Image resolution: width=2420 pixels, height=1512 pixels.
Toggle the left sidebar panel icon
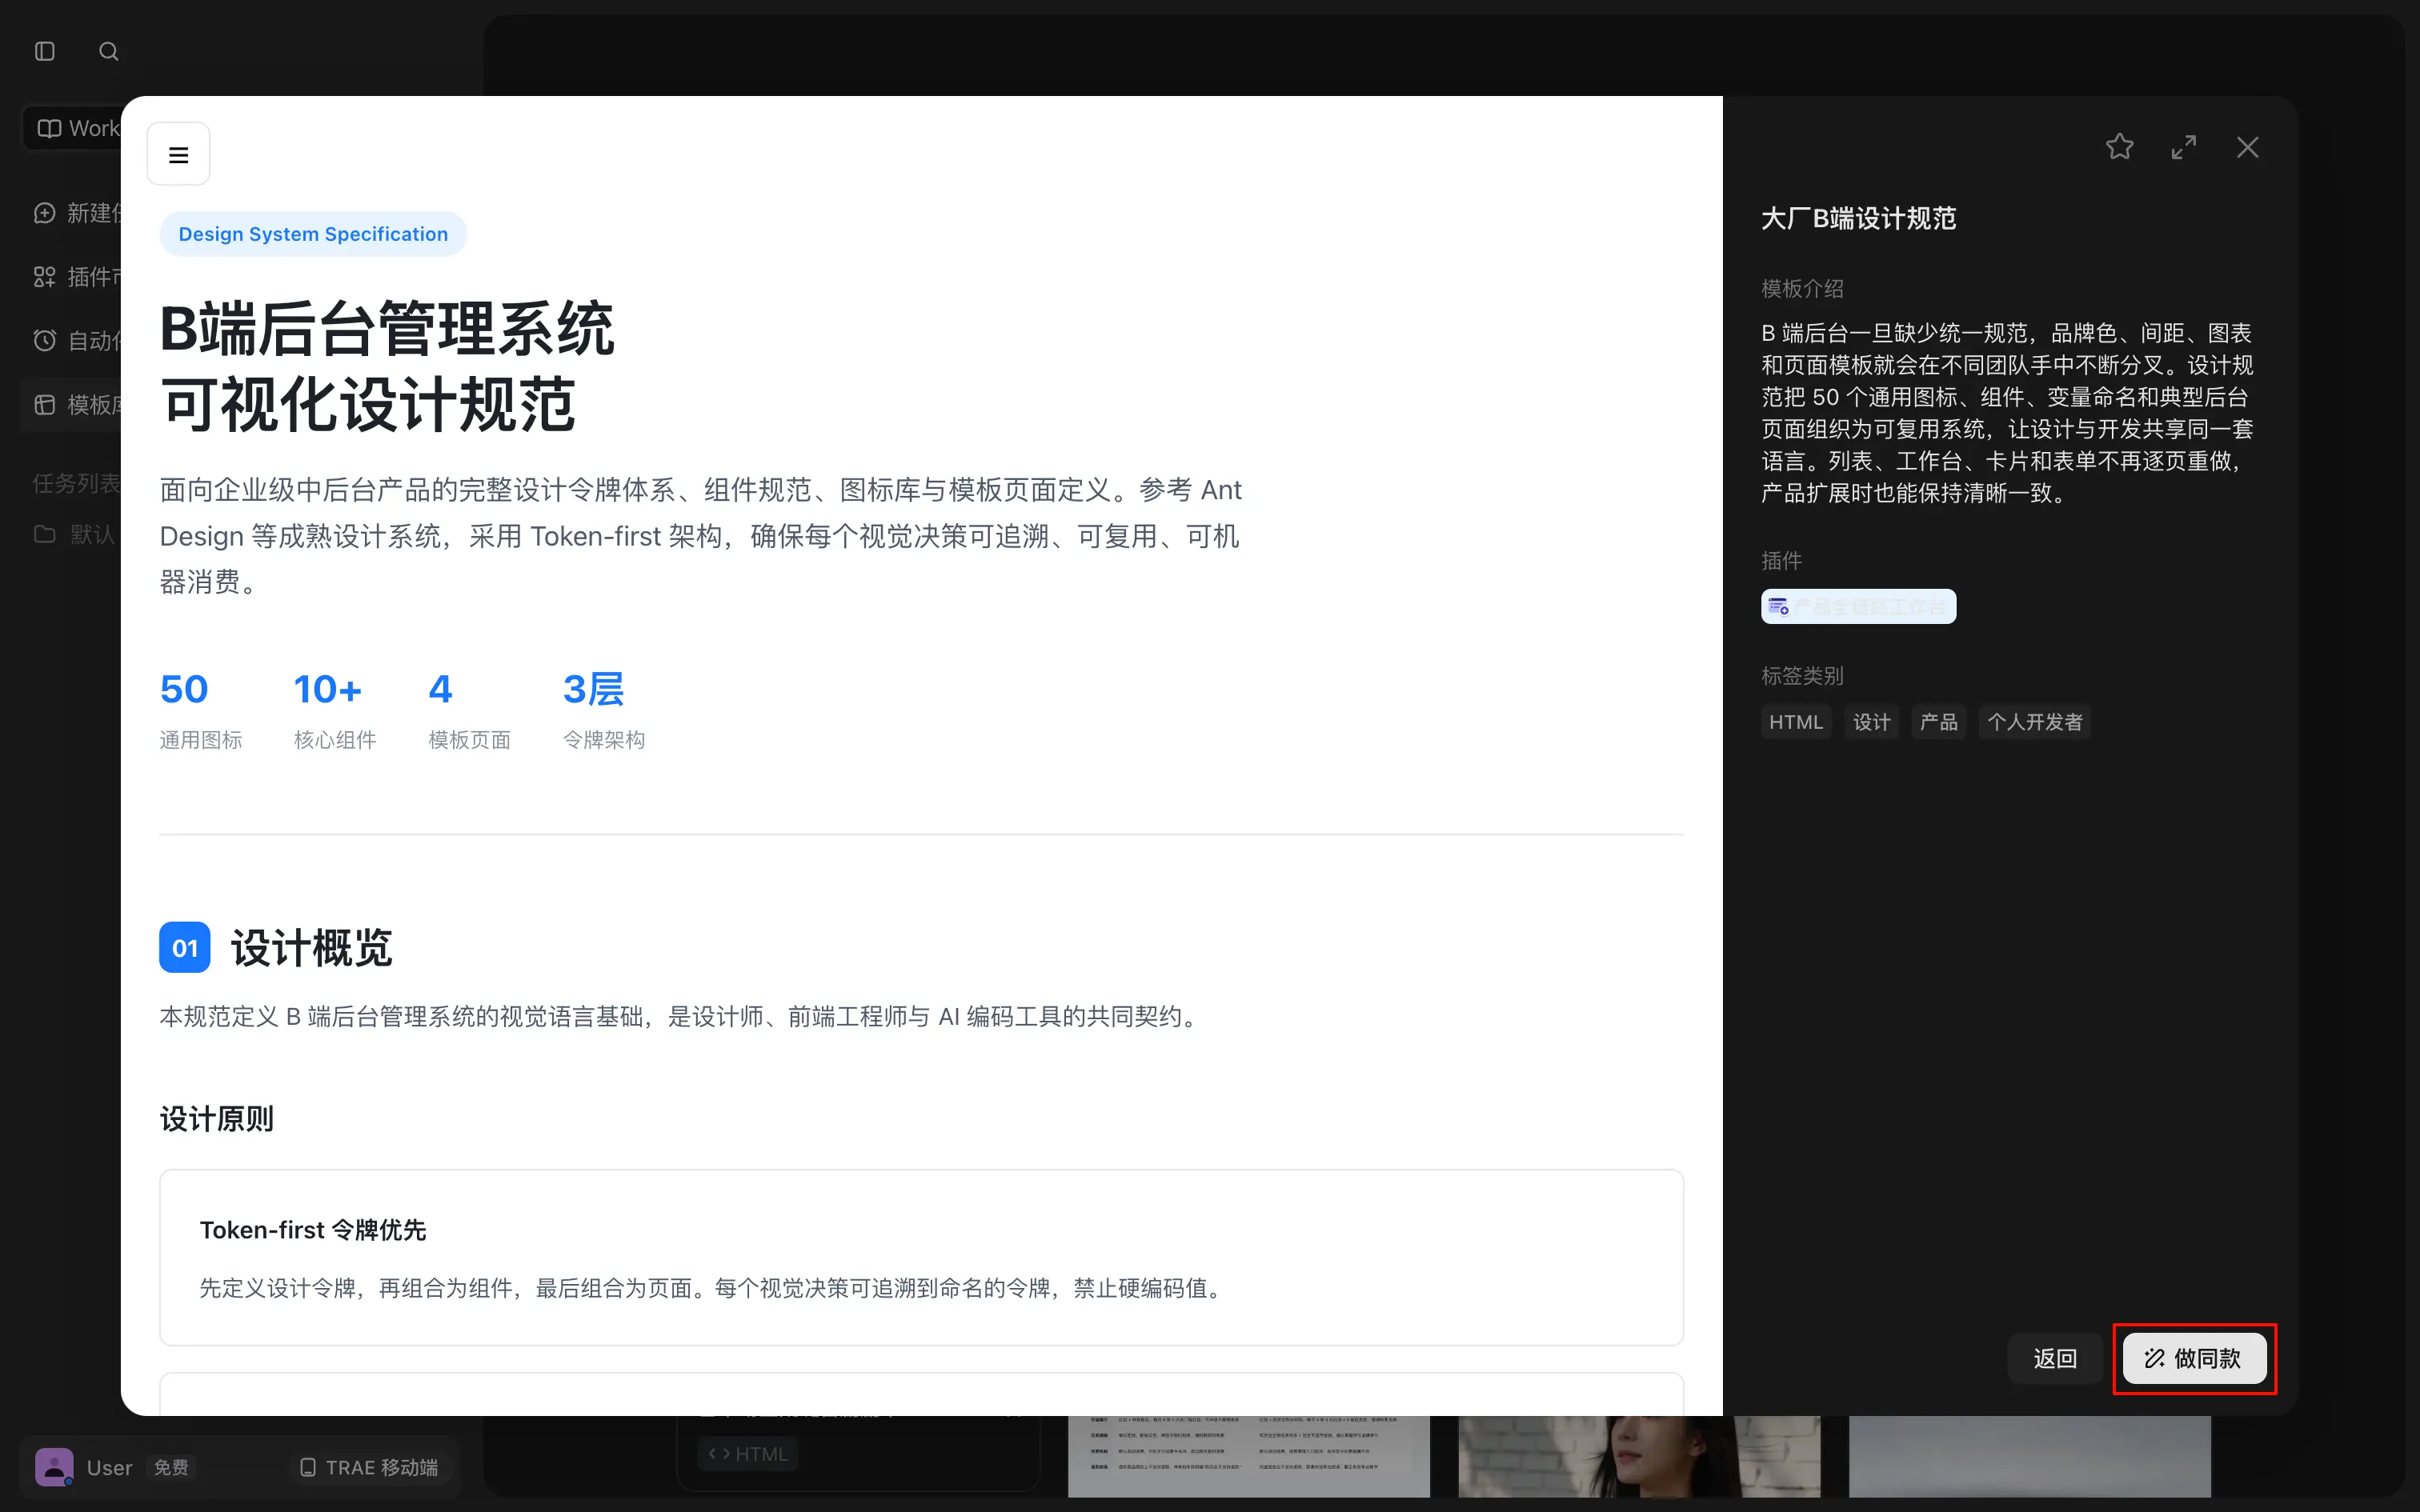(x=45, y=51)
